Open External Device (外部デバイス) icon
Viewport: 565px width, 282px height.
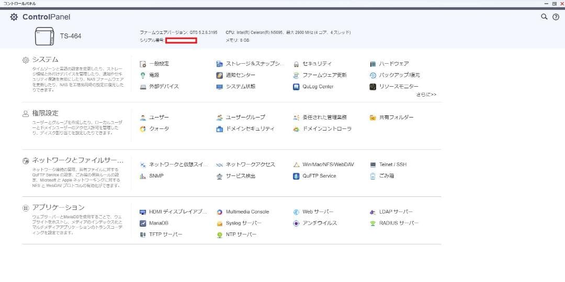point(143,87)
